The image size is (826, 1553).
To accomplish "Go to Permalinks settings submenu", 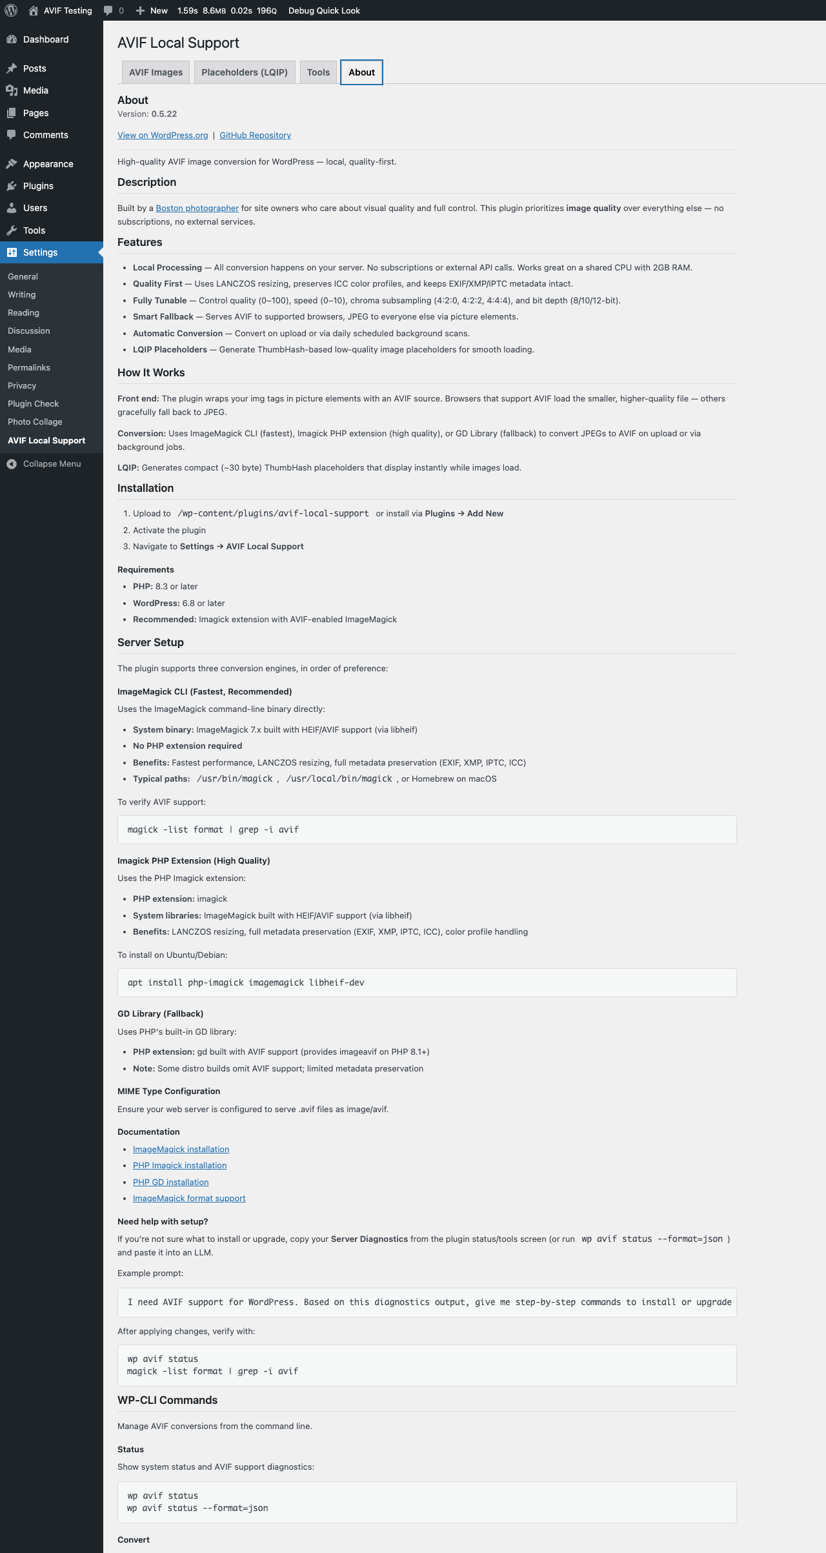I will pyautogui.click(x=29, y=367).
